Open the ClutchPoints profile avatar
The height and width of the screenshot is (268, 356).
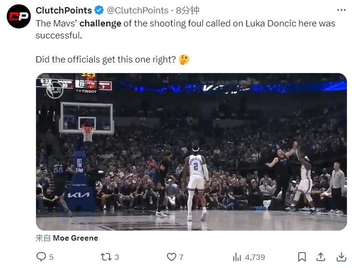(x=19, y=16)
